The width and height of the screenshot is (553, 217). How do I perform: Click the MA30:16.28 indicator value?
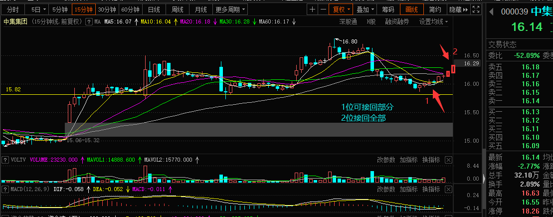[234, 22]
